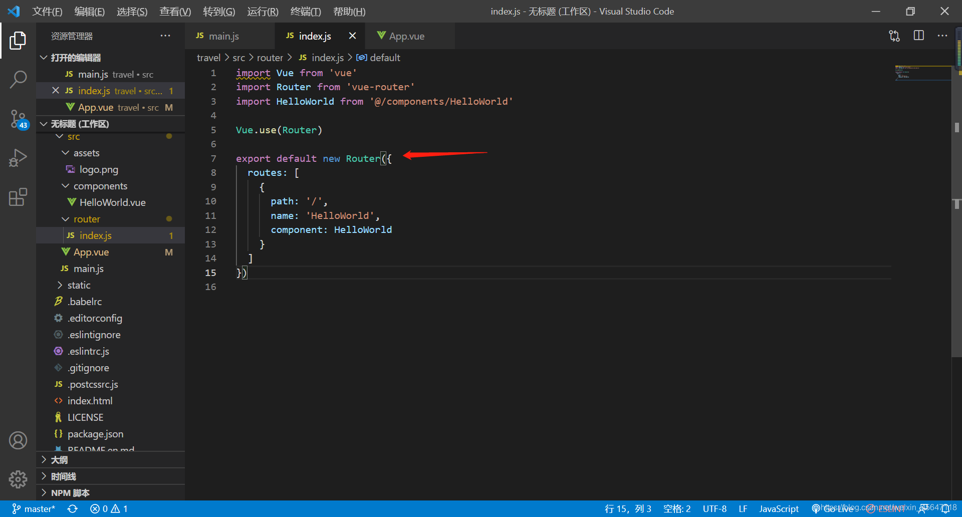This screenshot has height=517, width=962.
Task: Close the index.js editor tab
Action: pos(352,36)
